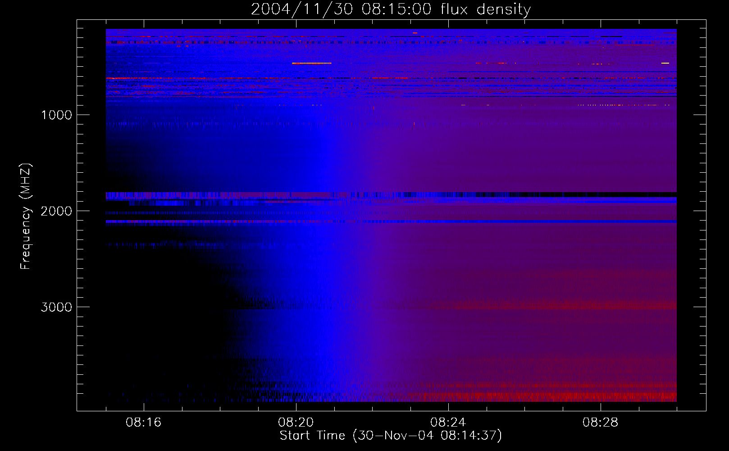The image size is (729, 451).
Task: Click the 08:24 time tick label
Action: point(448,423)
